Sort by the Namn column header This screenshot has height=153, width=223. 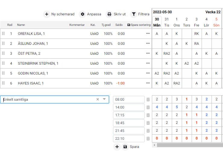click(x=21, y=25)
